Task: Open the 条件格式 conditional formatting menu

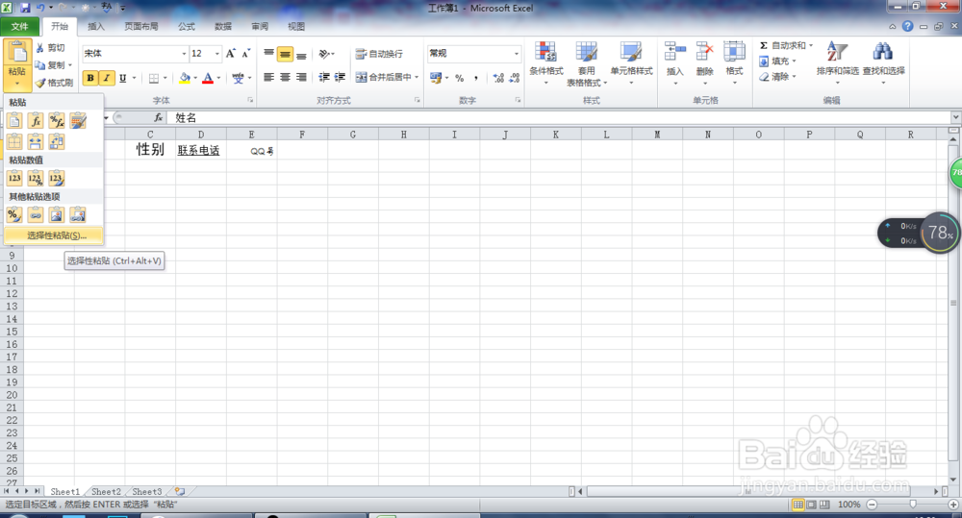Action: click(x=546, y=63)
